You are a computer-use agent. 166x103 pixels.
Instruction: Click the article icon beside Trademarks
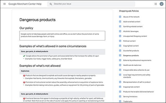(120, 101)
